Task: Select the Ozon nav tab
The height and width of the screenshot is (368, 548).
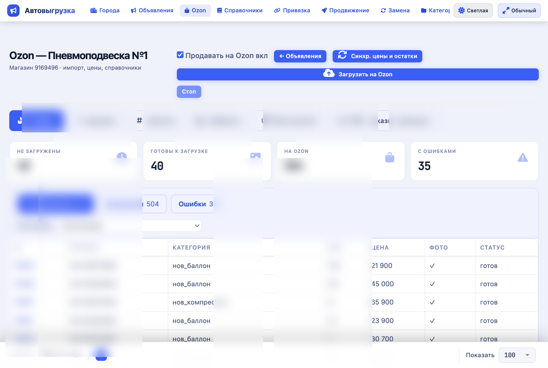Action: (x=195, y=11)
